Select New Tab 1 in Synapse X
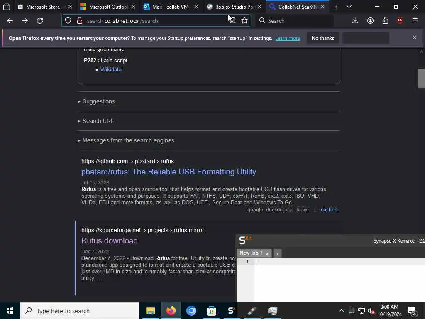This screenshot has height=319, width=425. (251, 253)
